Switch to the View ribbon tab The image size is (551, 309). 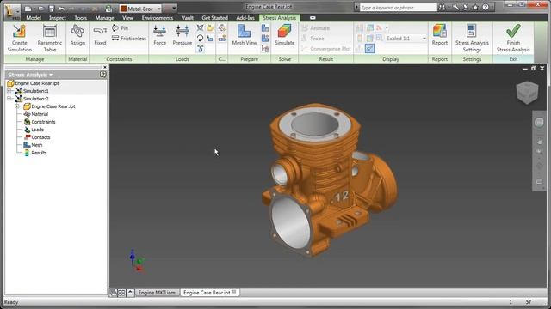[127, 18]
